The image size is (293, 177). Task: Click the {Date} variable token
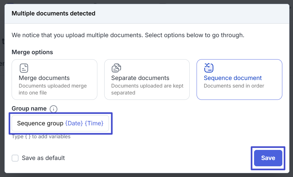tap(74, 123)
